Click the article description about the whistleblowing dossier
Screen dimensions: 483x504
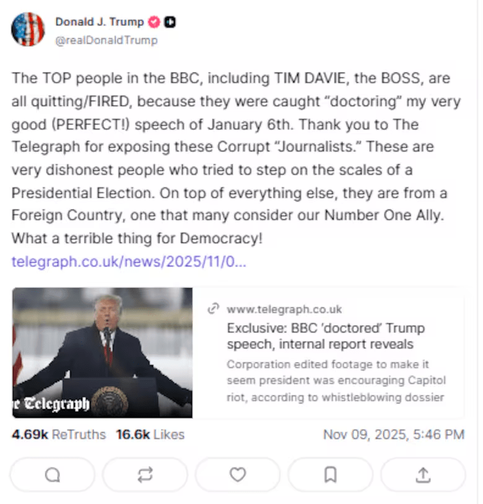(336, 381)
